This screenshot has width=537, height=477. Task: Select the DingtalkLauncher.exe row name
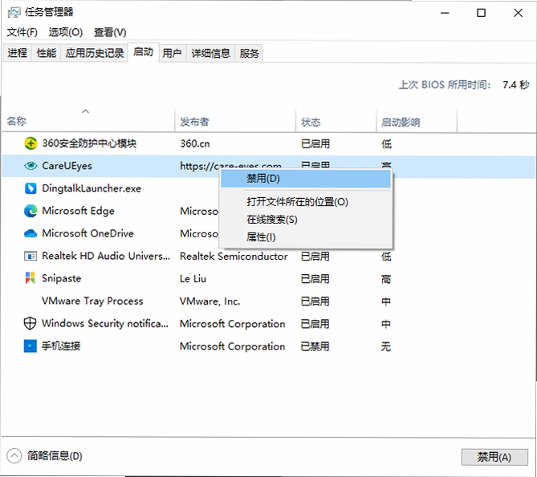[92, 188]
